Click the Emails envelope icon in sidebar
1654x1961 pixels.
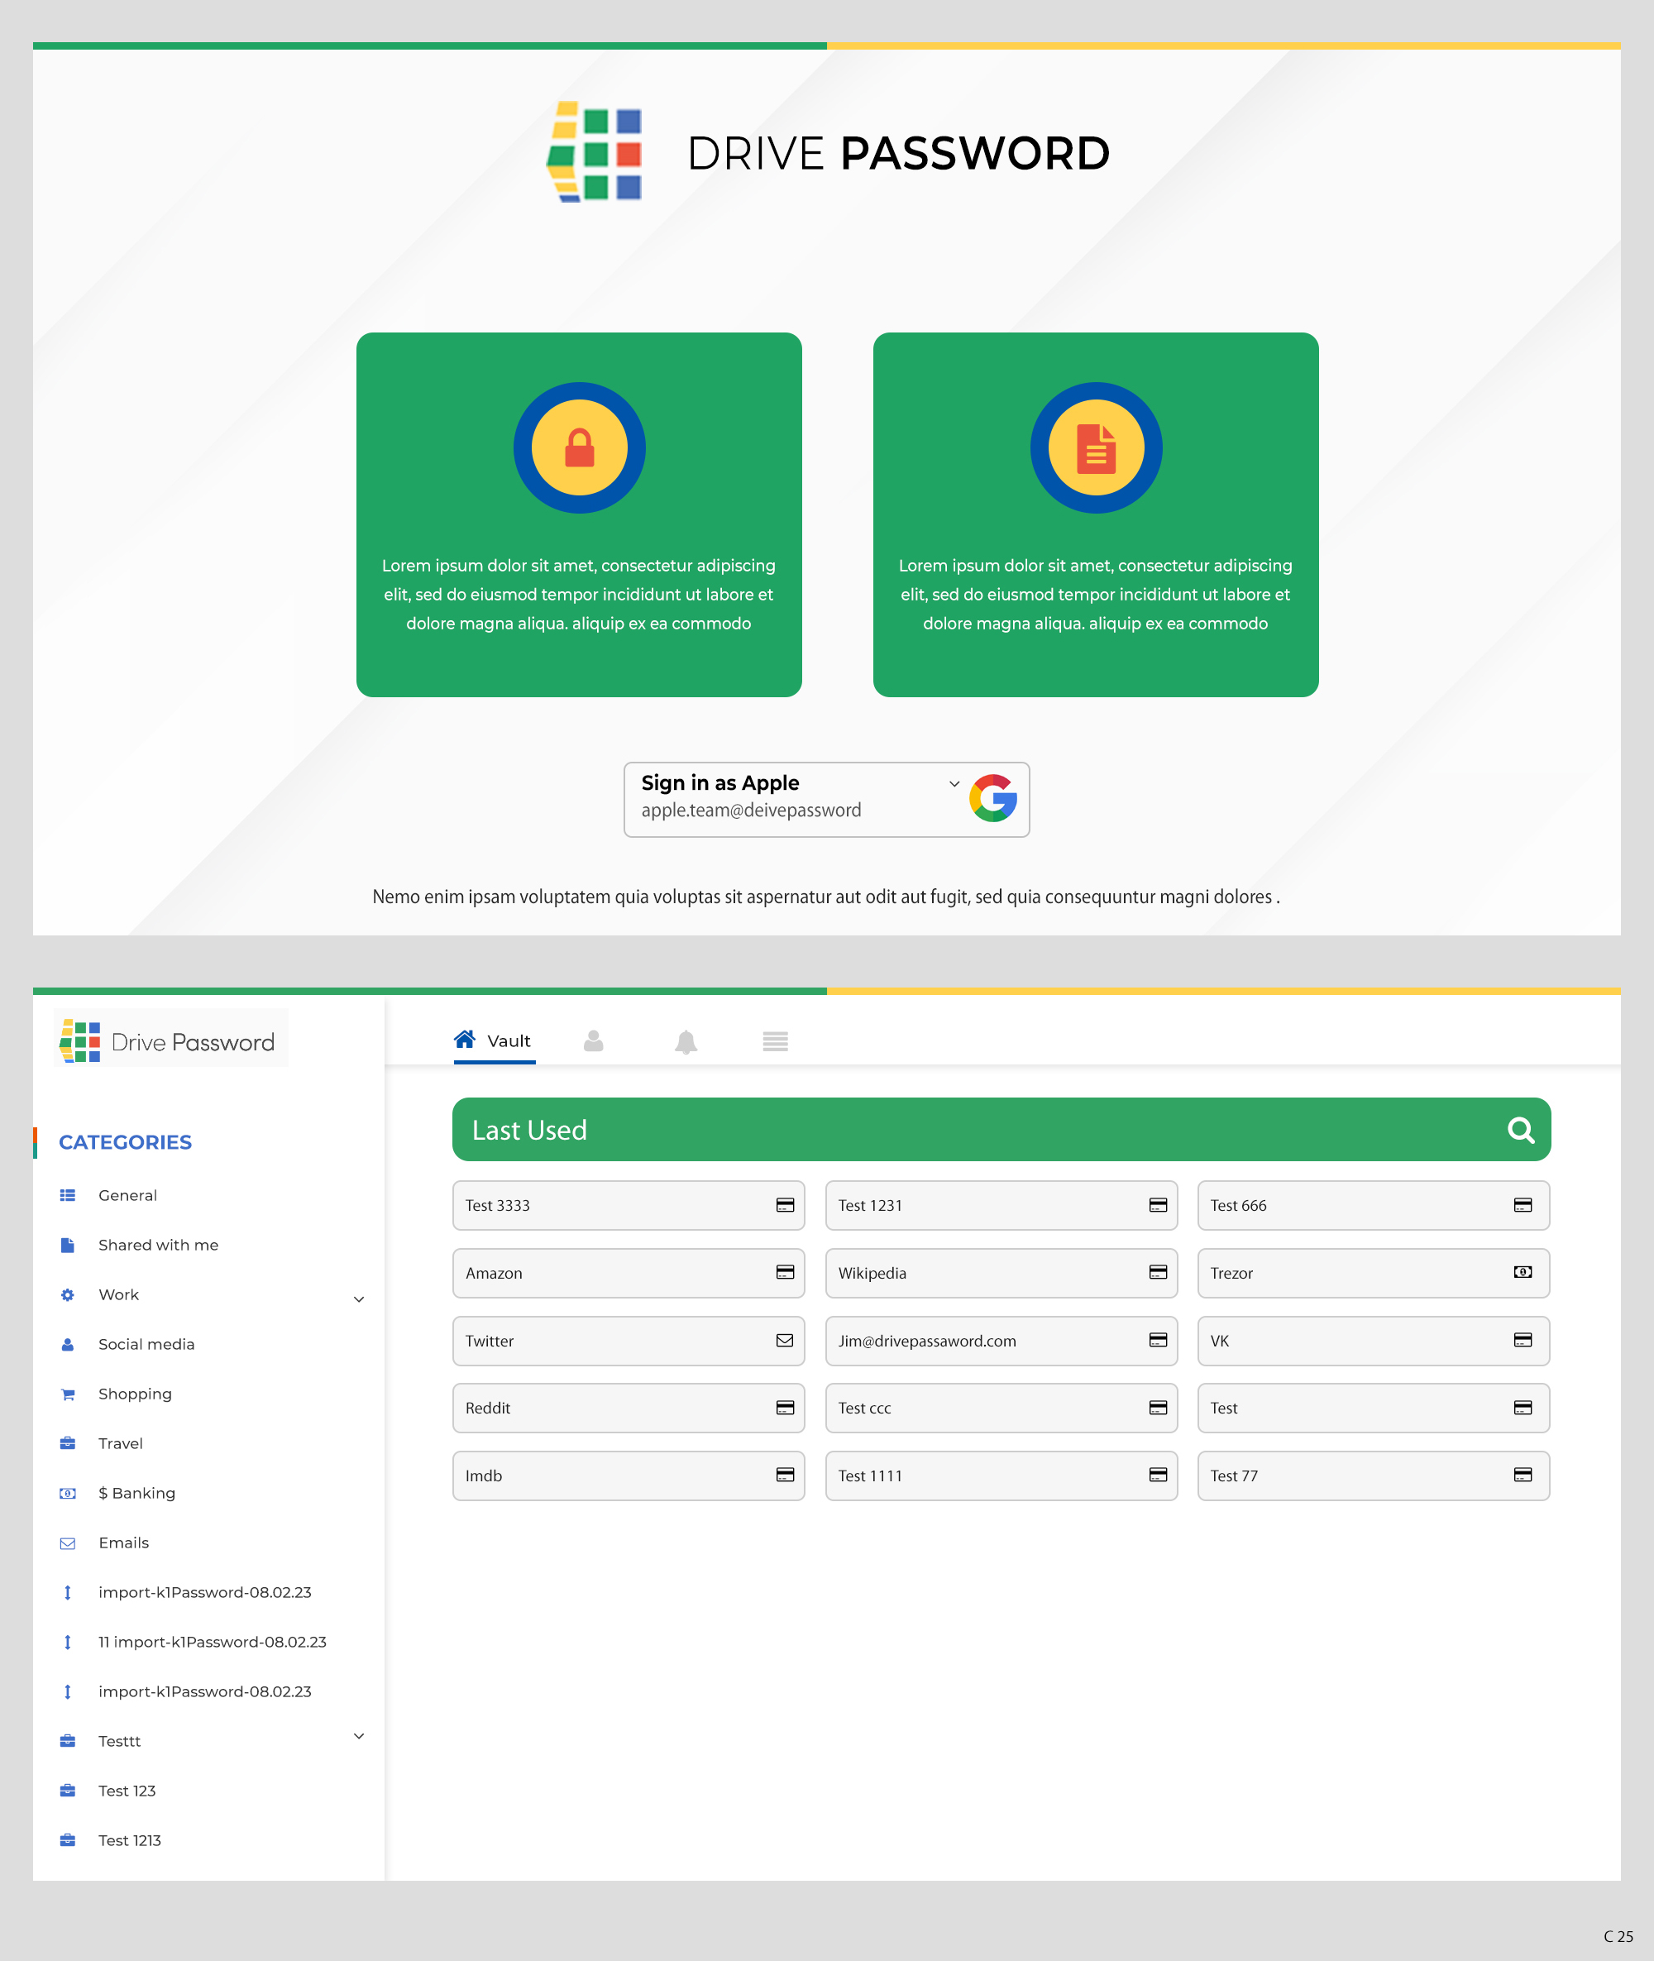coord(66,1542)
